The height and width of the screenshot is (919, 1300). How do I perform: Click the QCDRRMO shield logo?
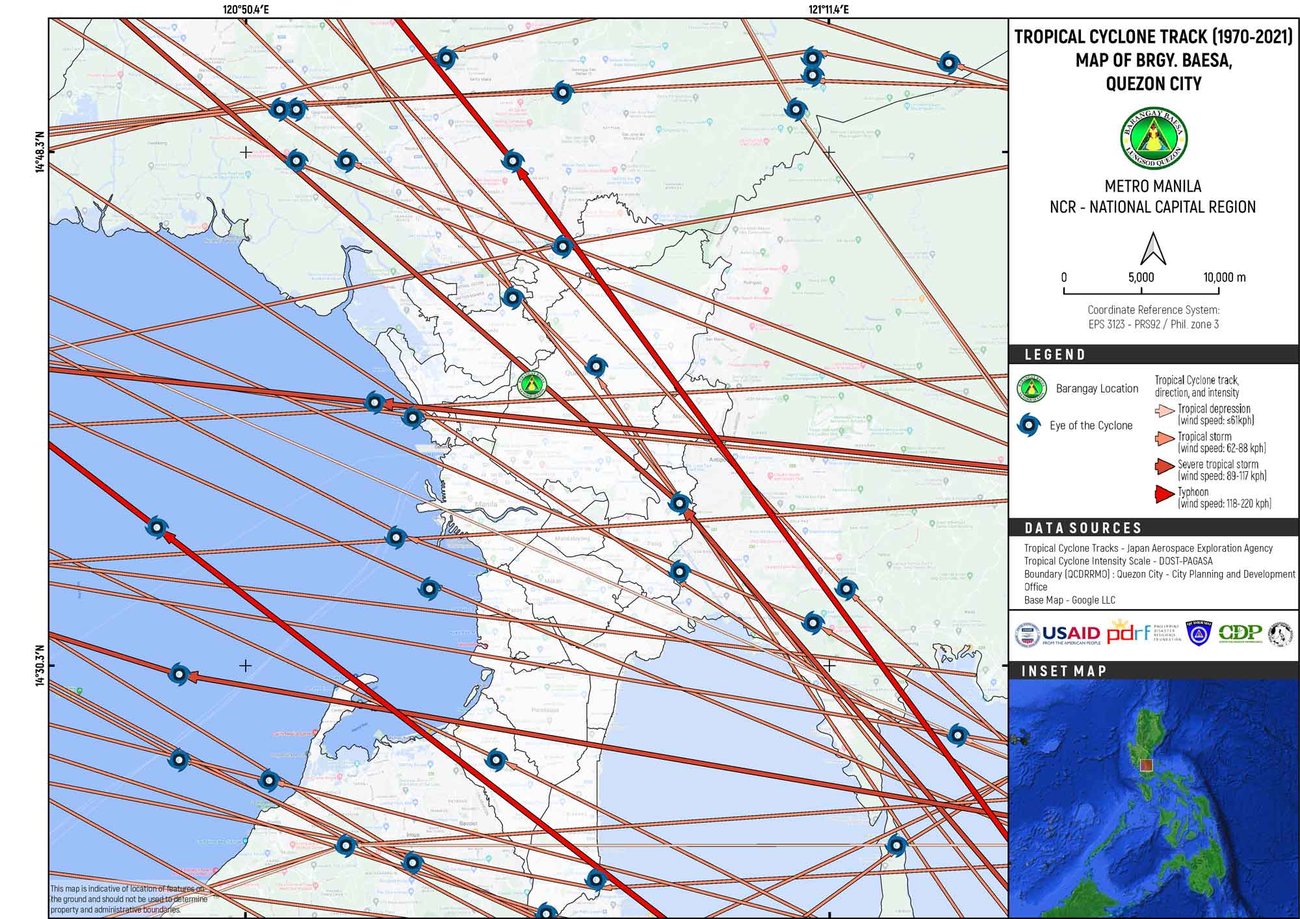tap(1199, 633)
